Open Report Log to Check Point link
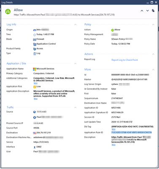Viewport: 159px width, 169px height. [125, 60]
